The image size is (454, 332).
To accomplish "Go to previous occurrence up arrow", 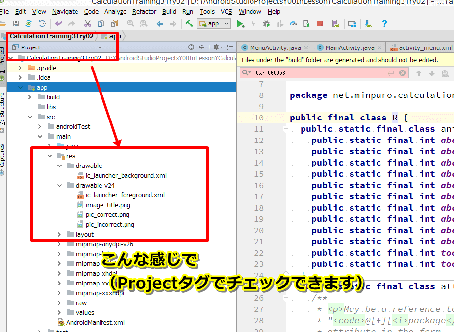I will [x=419, y=73].
